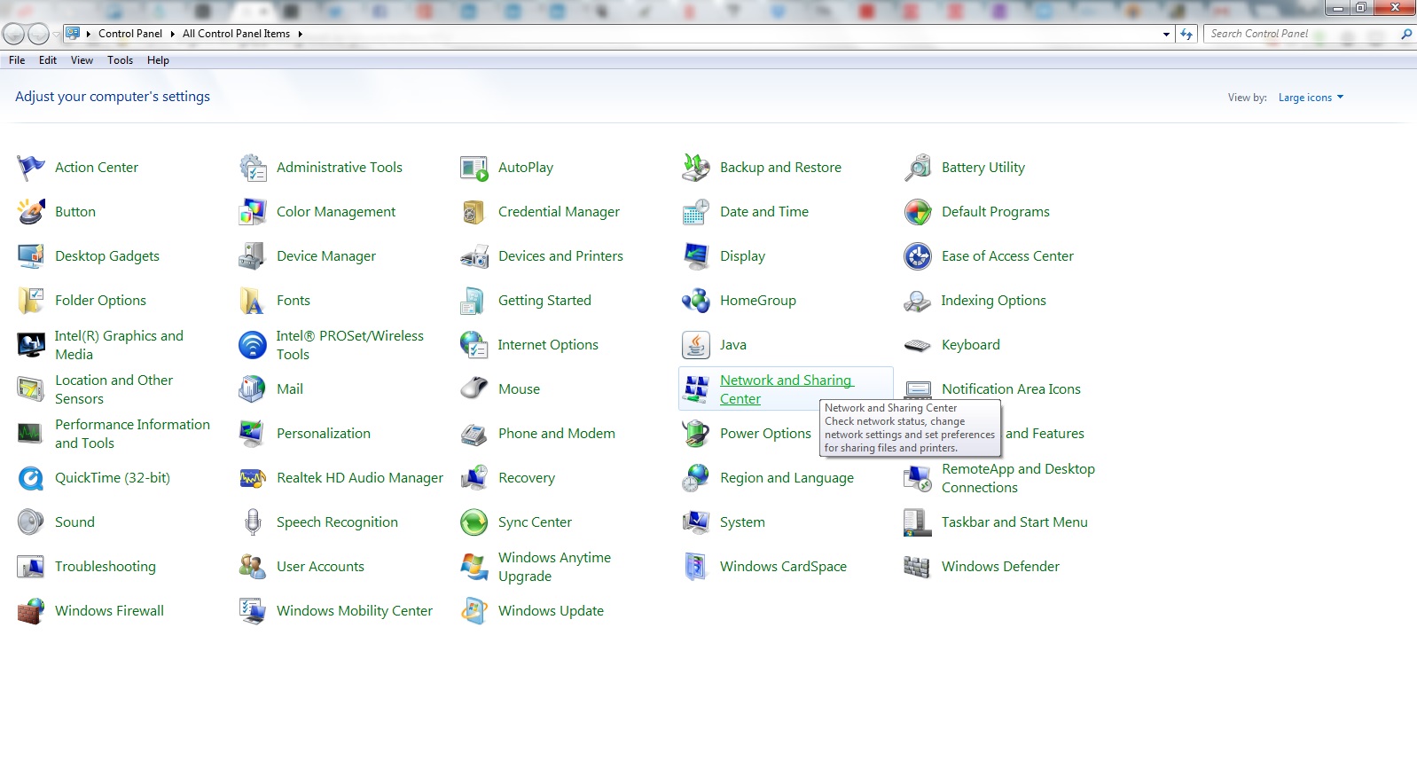Click the Windows Update icon
Screen dimensions: 1417x761
point(474,611)
